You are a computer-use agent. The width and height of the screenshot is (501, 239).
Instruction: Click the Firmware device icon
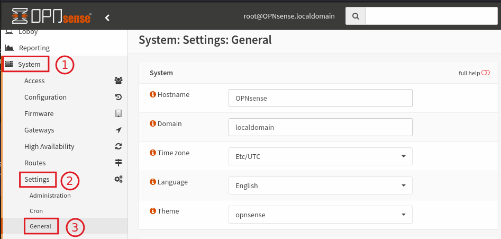119,113
